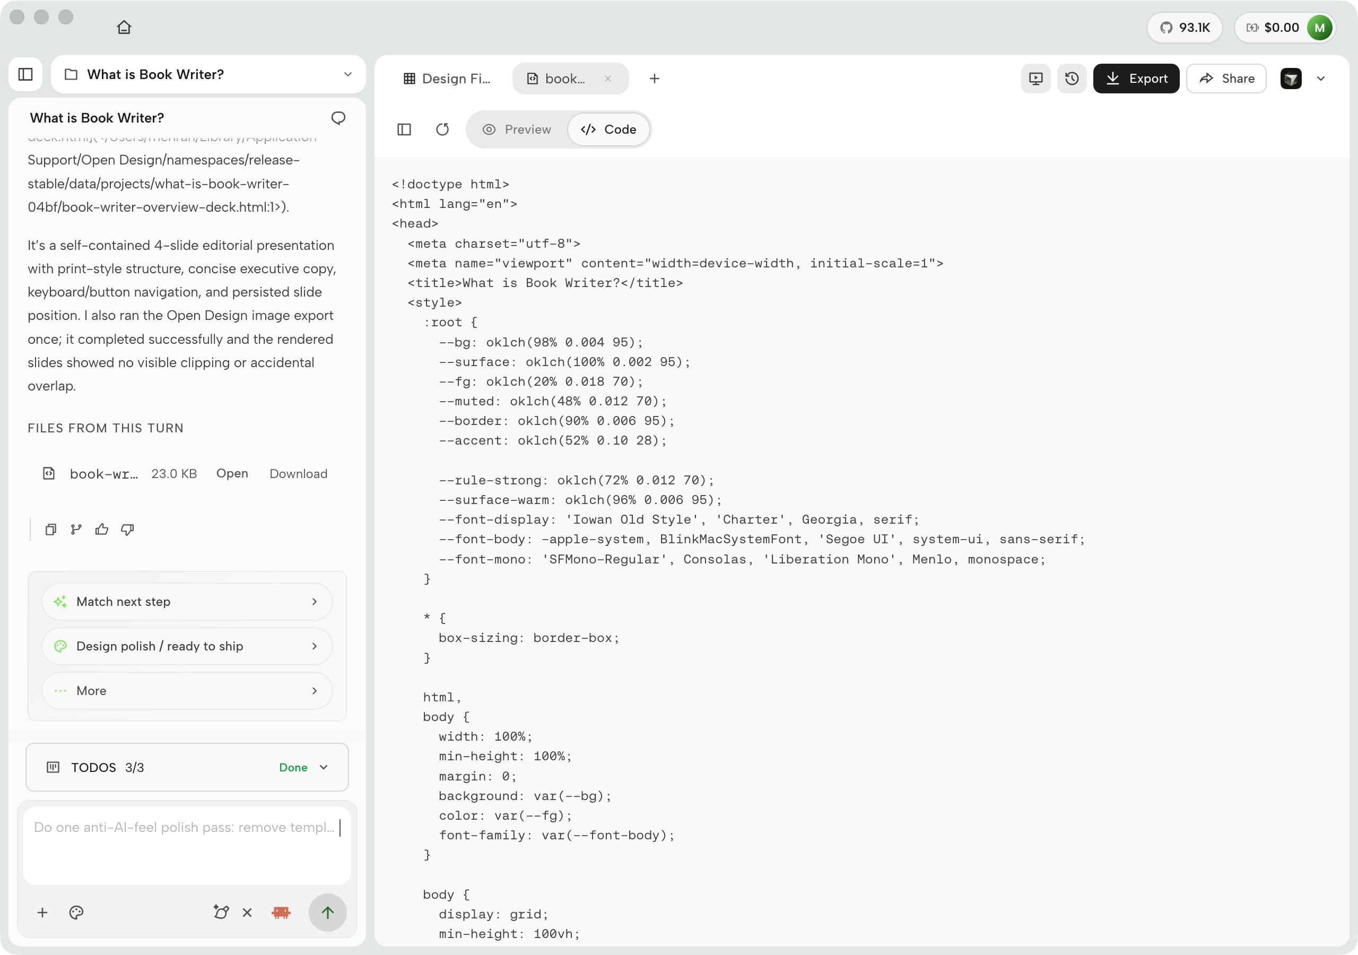The image size is (1358, 955).
Task: Branch the conversation from this message
Action: coord(76,529)
